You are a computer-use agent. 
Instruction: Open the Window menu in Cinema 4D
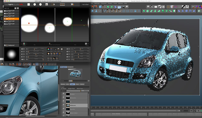click(x=121, y=3)
